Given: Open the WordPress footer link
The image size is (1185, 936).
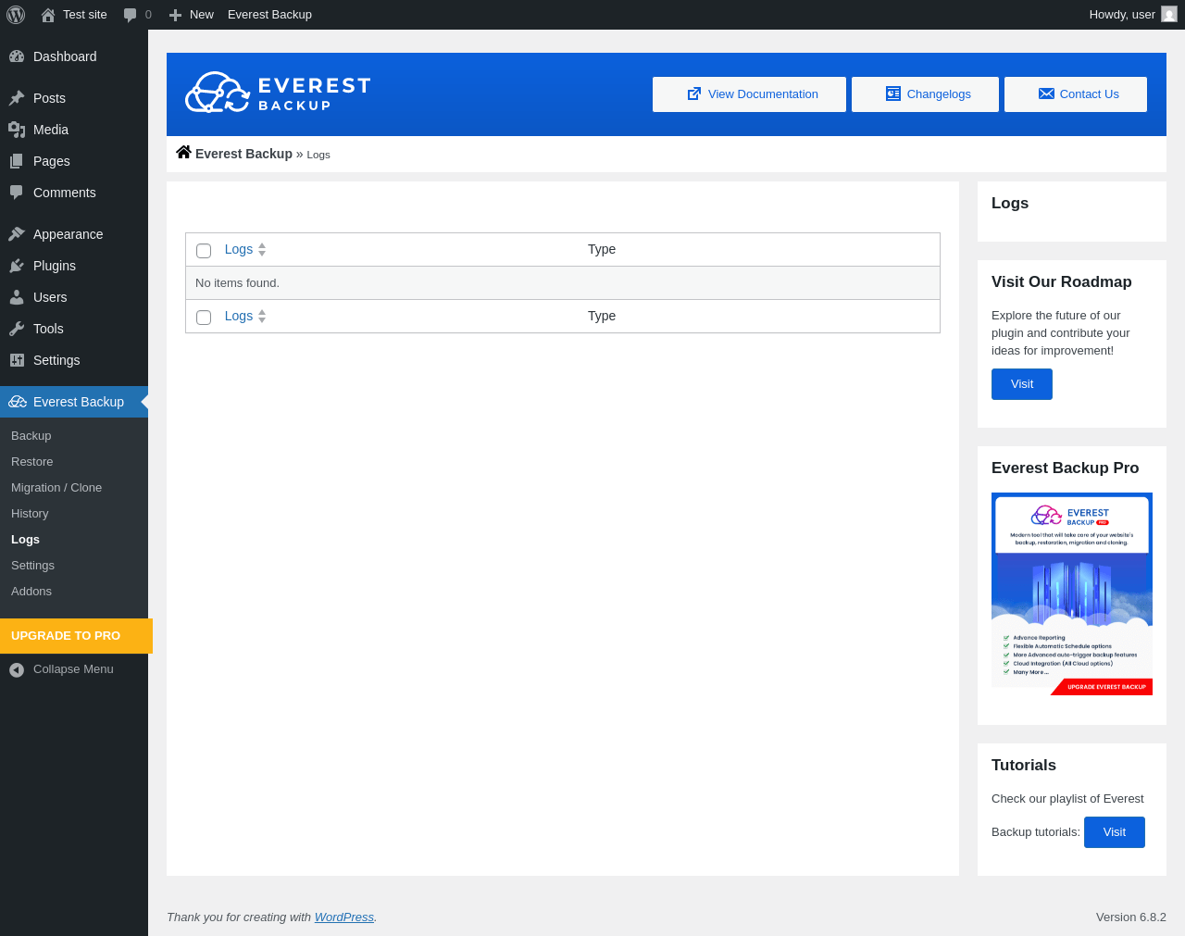Looking at the screenshot, I should tap(344, 917).
